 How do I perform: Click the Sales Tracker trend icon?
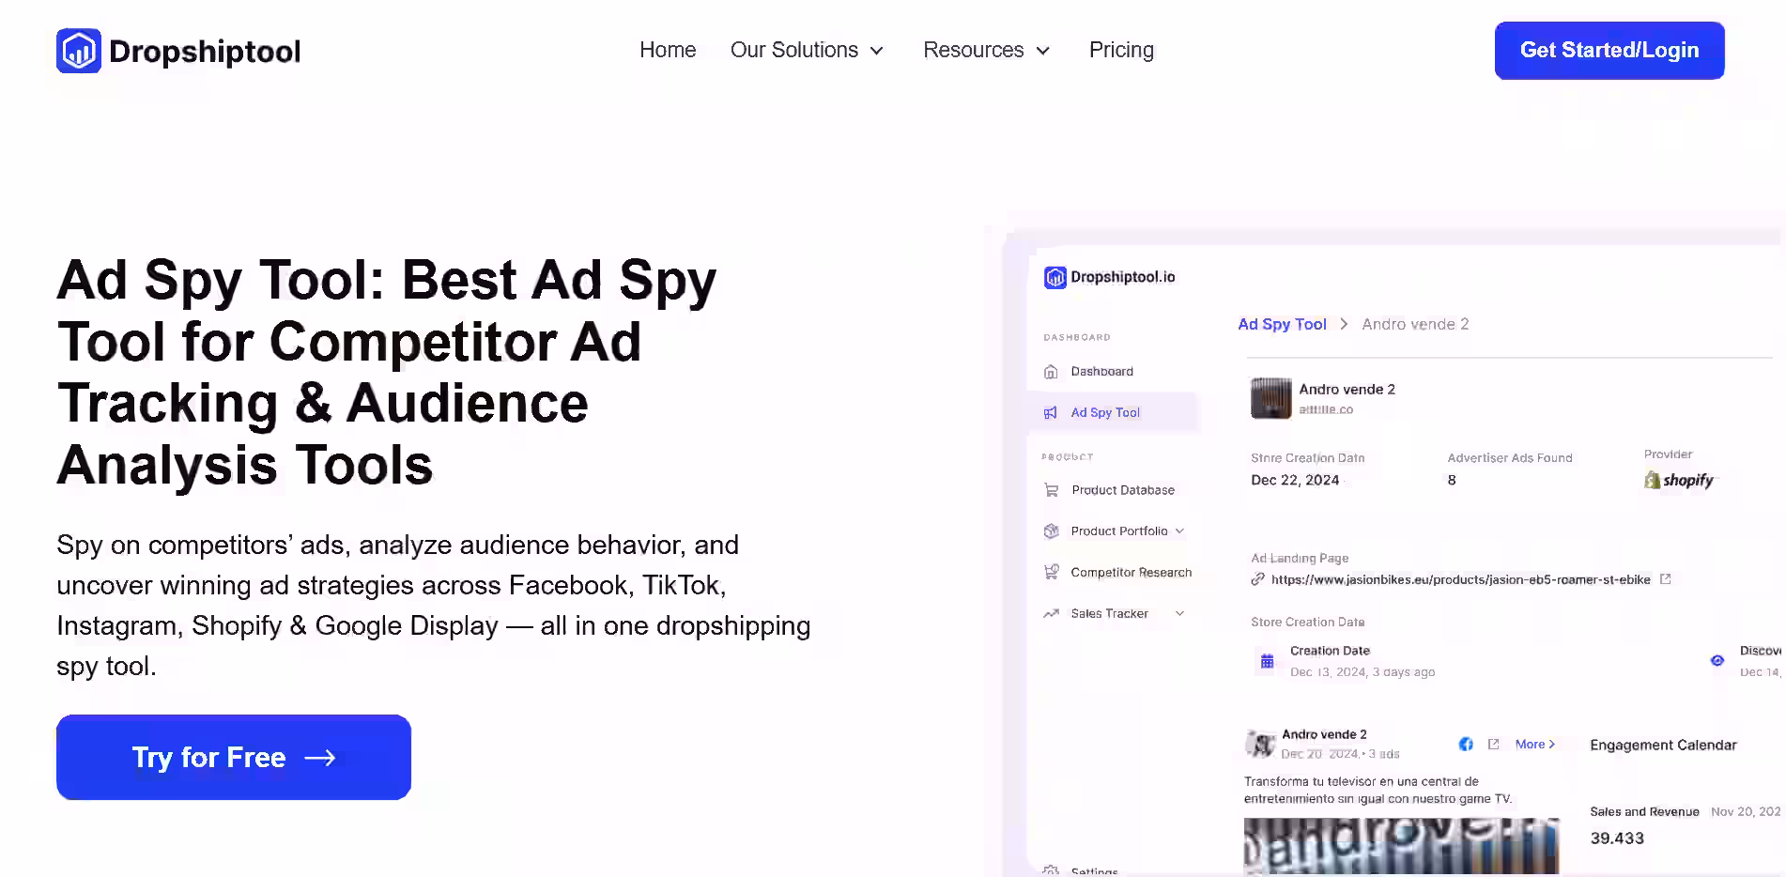[x=1051, y=614]
